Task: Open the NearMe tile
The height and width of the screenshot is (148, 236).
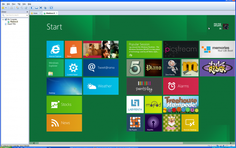Action: 153,123
